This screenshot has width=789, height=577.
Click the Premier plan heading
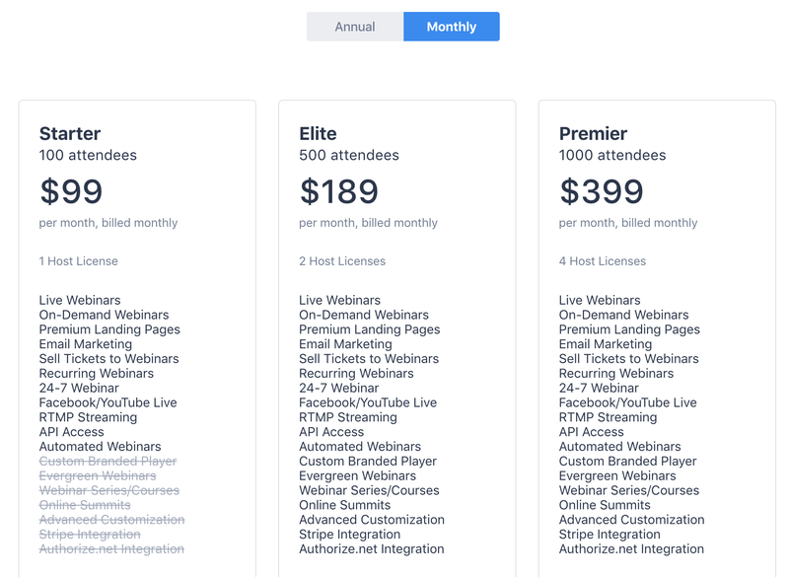(x=593, y=134)
